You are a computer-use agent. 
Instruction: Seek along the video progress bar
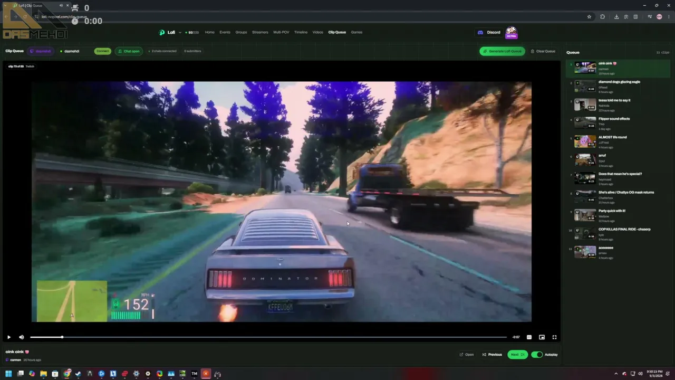(x=268, y=337)
